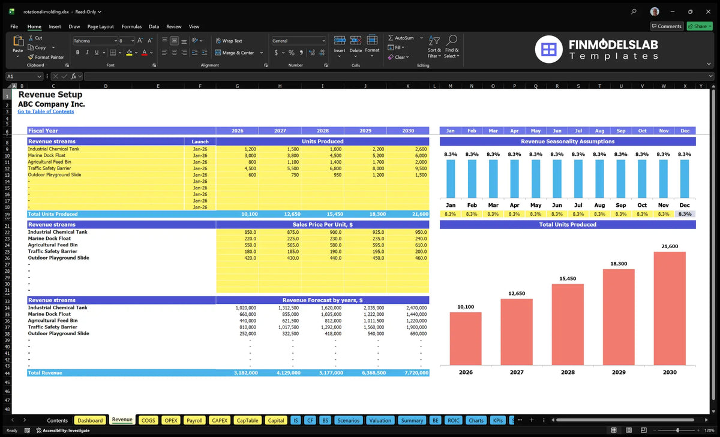Switch to the Insert ribbon tab

55,26
